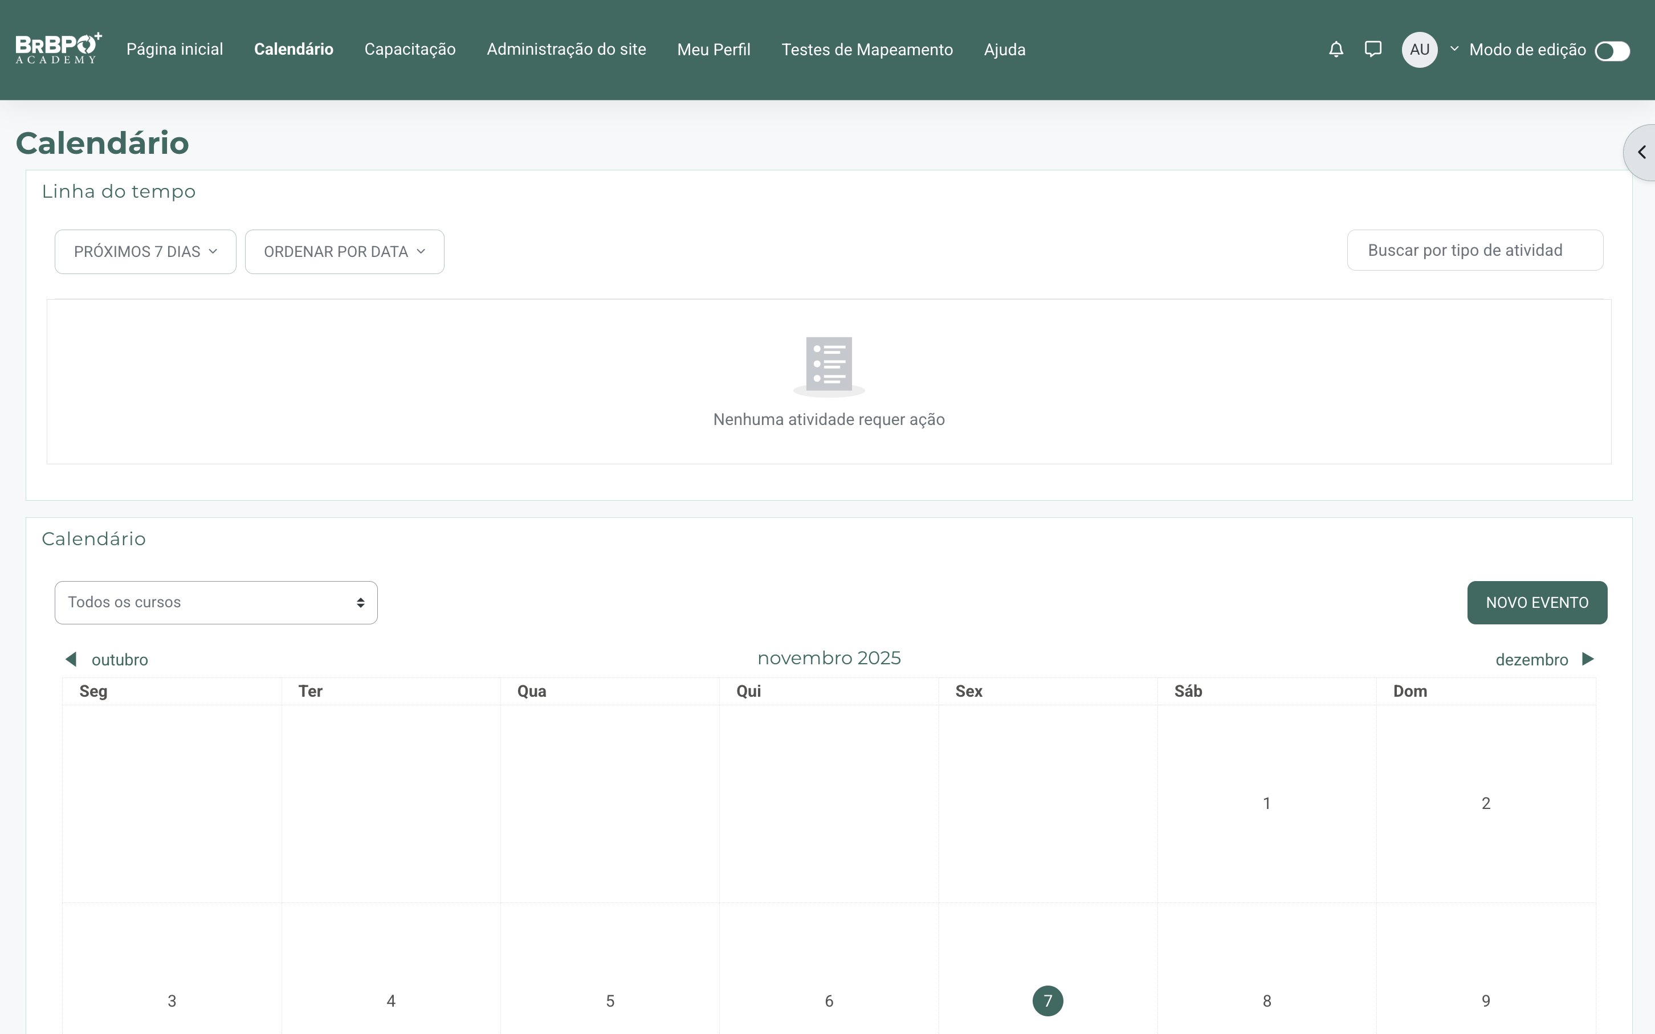Open the Ajuda menu item
This screenshot has height=1034, width=1655.
pyautogui.click(x=1005, y=49)
